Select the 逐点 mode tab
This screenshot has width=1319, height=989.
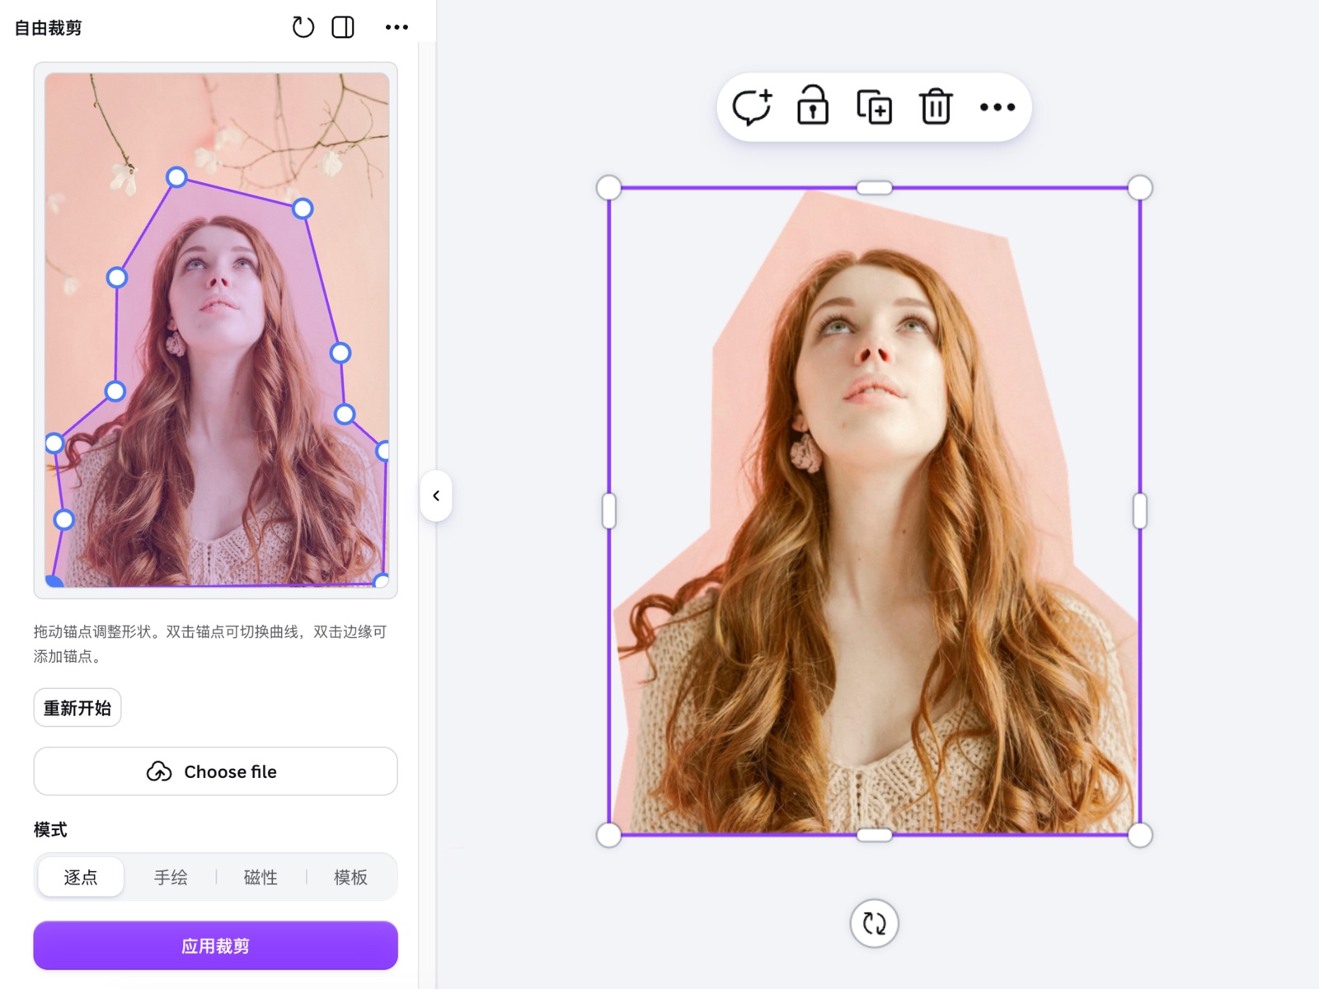(x=81, y=877)
